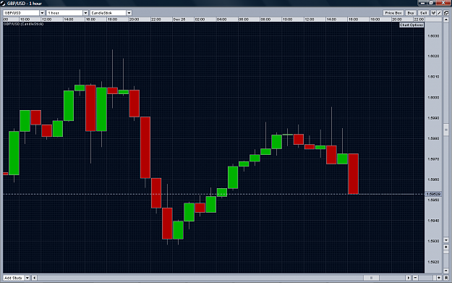This screenshot has height=283, width=452.
Task: Expand the Add Study dropdown arrow
Action: tap(27, 278)
